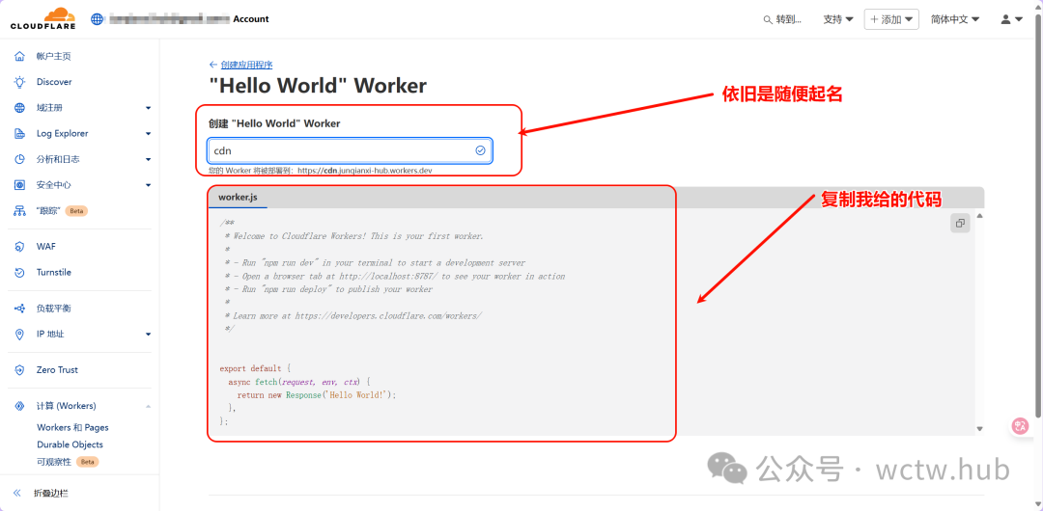Click the home icon for 帐户主页

19,57
